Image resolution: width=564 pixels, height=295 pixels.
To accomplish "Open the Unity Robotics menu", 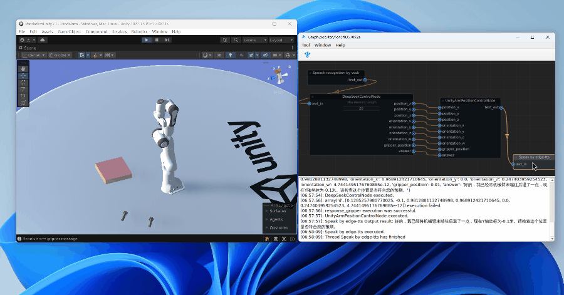I will tap(139, 31).
